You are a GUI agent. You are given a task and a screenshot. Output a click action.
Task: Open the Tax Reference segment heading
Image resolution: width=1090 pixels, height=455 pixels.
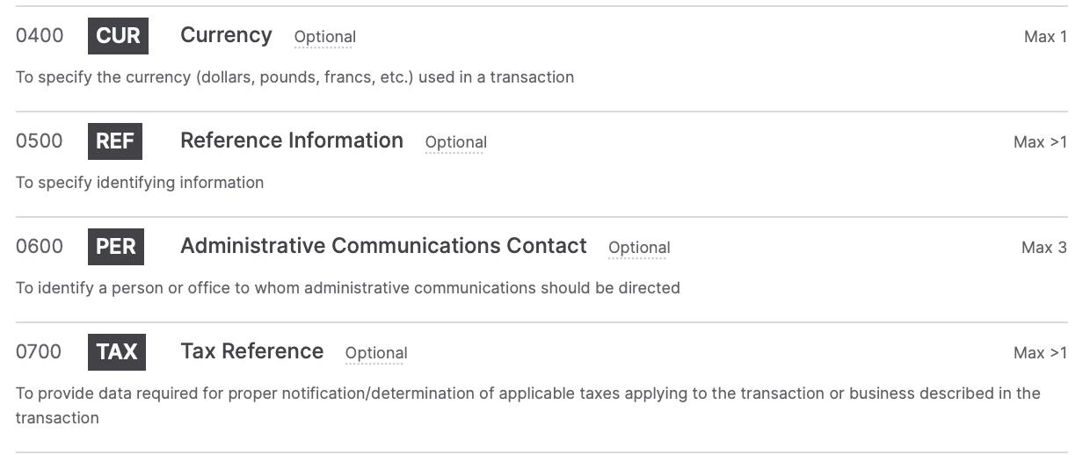251,351
